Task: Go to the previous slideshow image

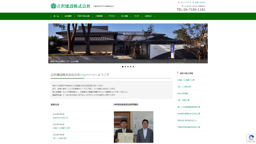Action: click(52, 43)
